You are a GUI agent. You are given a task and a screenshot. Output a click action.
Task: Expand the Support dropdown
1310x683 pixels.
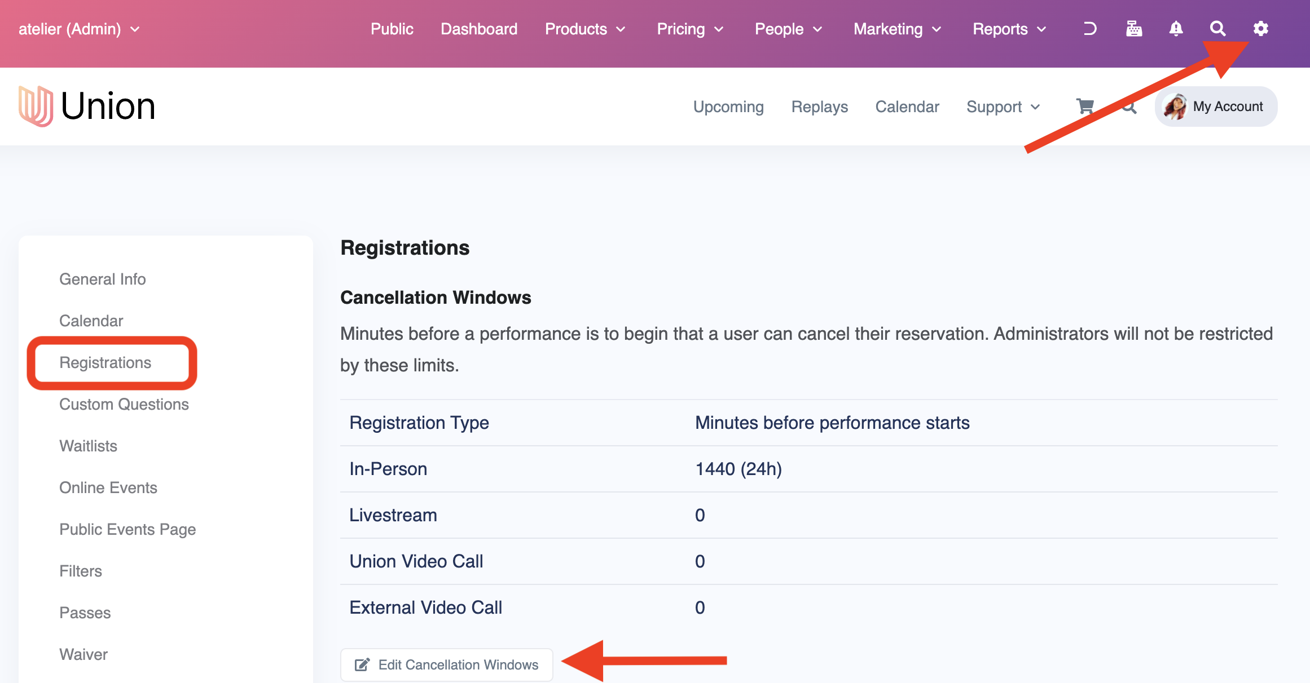[x=1003, y=107]
